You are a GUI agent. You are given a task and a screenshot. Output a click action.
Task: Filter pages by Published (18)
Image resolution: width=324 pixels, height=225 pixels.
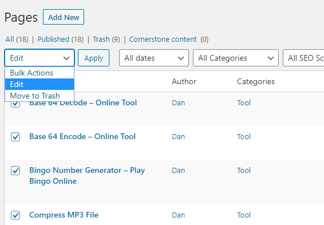click(61, 40)
